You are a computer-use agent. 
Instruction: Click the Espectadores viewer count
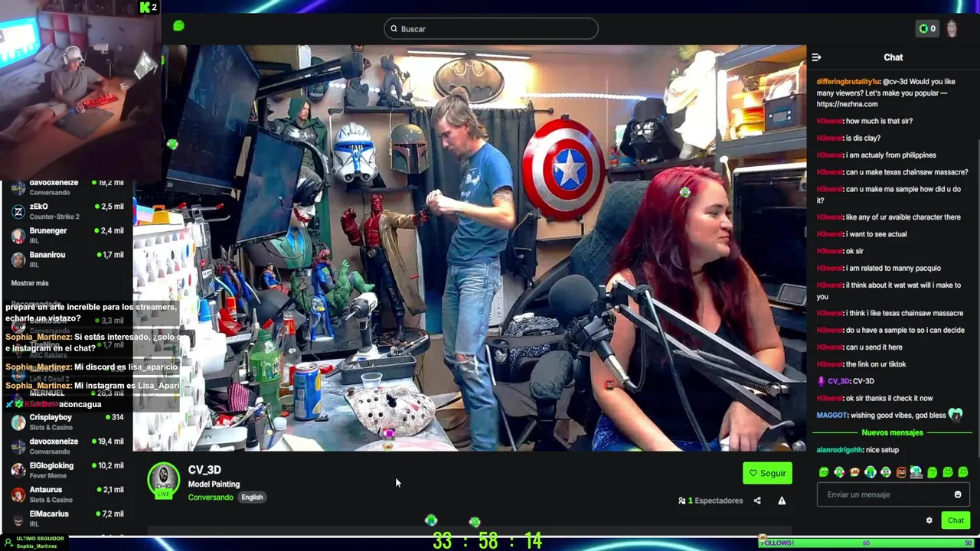tap(710, 500)
